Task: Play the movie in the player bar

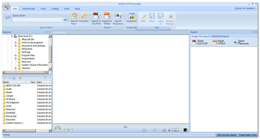Action: coord(58,128)
